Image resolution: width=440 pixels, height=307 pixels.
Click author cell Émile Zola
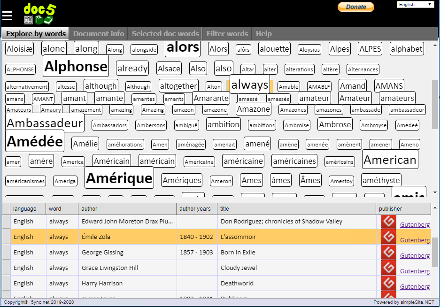127,237
